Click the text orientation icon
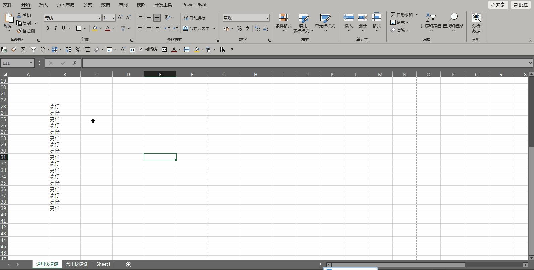The width and height of the screenshot is (534, 270). (x=167, y=18)
